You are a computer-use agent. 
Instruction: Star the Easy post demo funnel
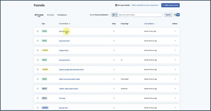tap(38, 60)
